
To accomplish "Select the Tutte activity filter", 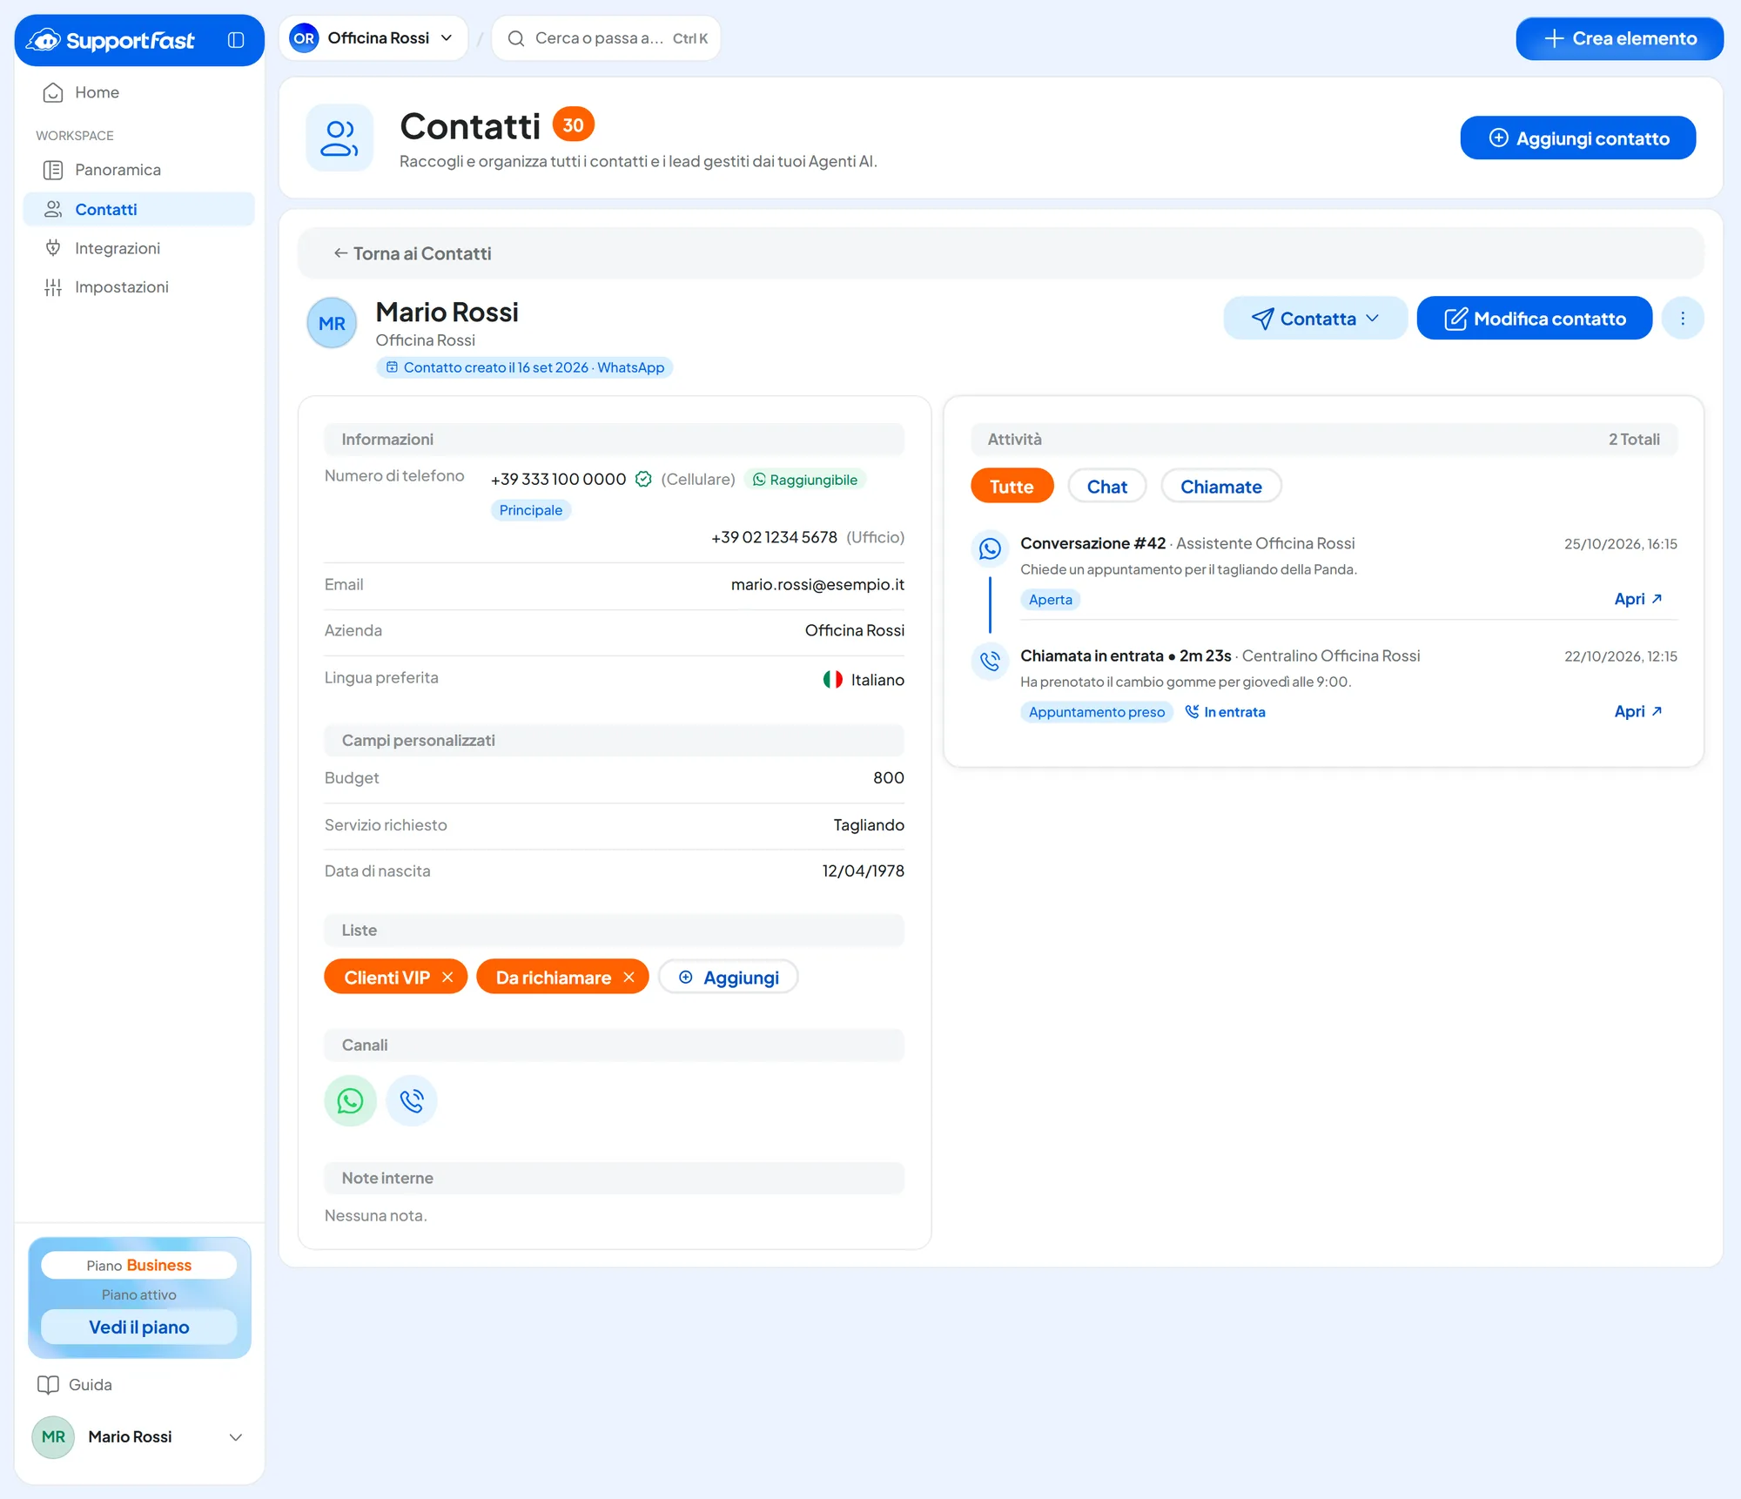I will pos(1012,486).
